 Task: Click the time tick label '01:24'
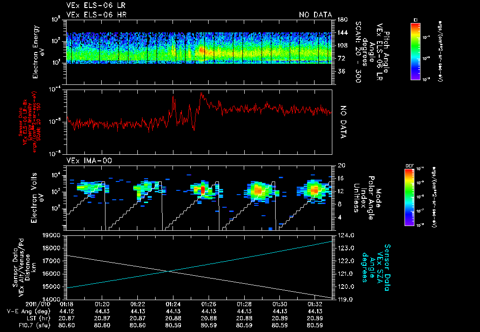(173, 305)
